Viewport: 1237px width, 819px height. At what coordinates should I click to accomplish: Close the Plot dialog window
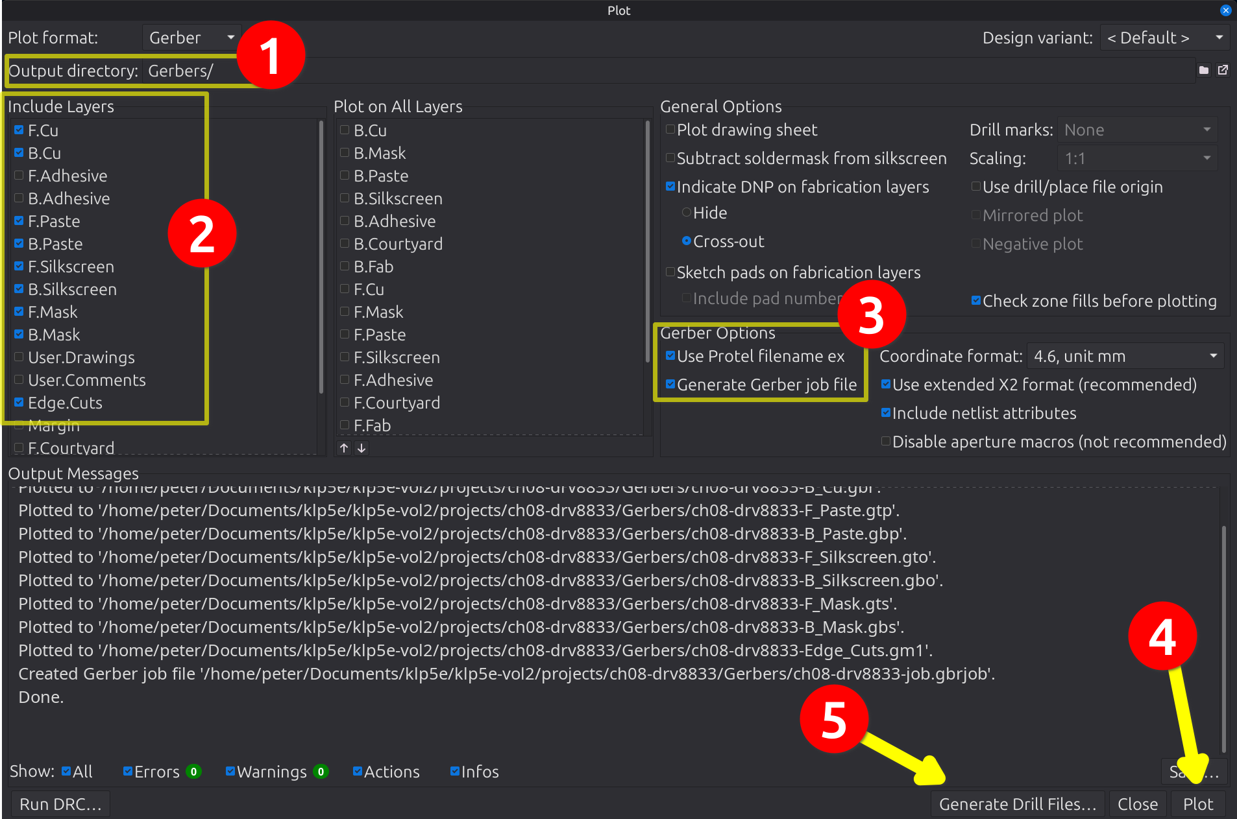point(1225,10)
